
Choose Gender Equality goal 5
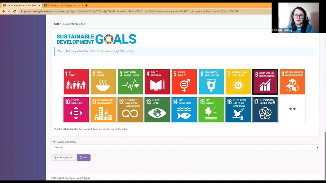coord(184,82)
